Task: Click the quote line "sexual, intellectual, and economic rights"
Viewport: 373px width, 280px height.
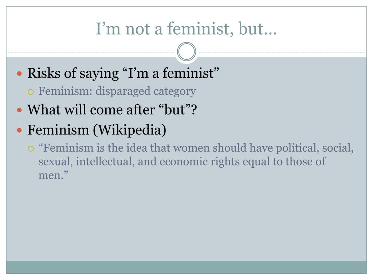Action: (x=182, y=162)
